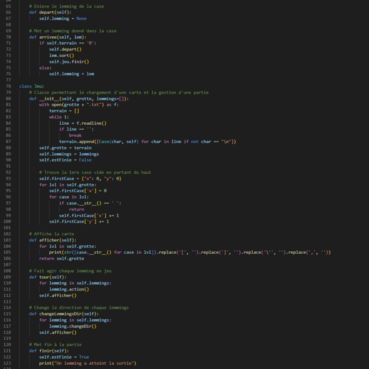Click 'self.afficher()' on line 118

tap(58, 332)
